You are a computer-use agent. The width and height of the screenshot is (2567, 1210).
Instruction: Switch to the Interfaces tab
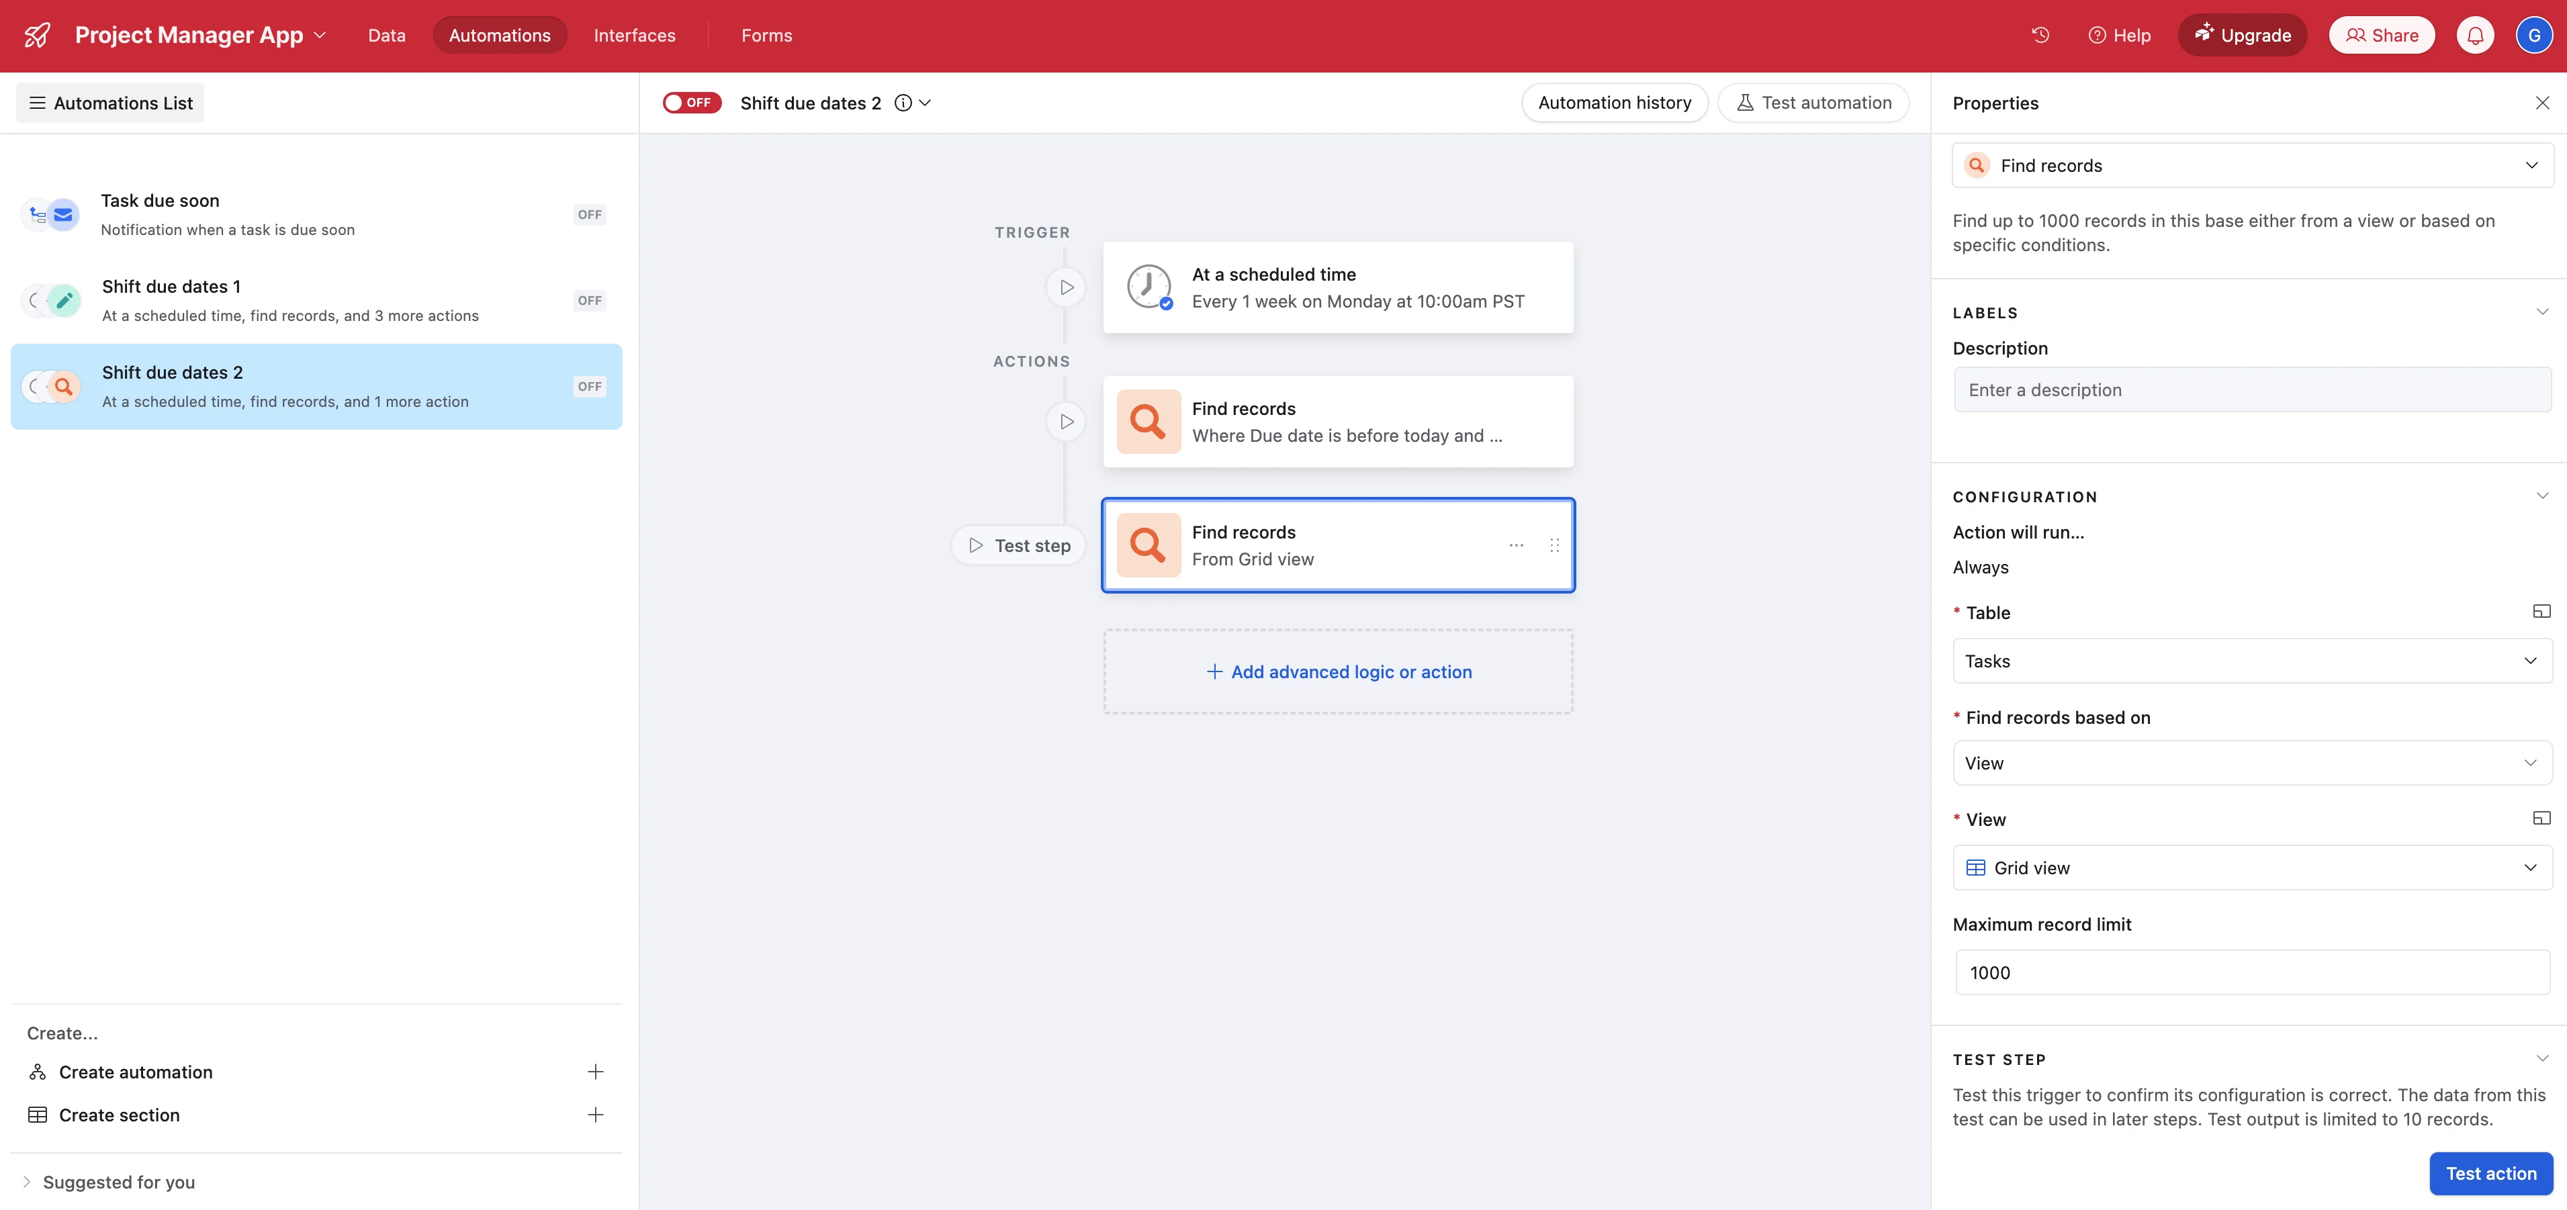634,35
